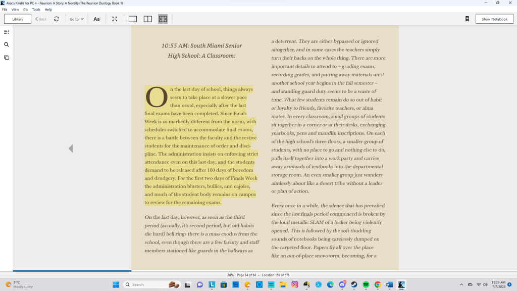Open the book search panel
This screenshot has width=517, height=291.
(x=7, y=44)
